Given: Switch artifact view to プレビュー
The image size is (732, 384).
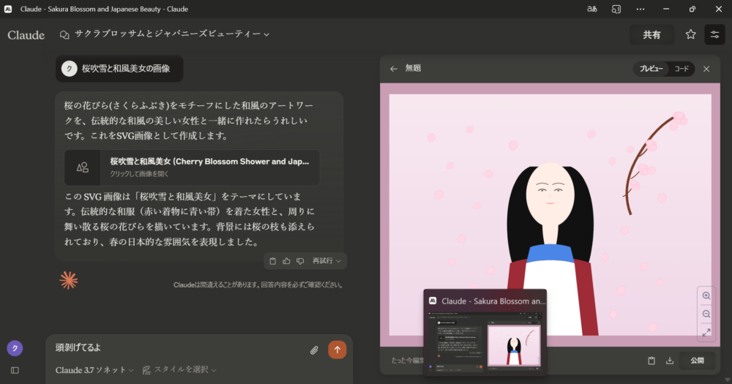Looking at the screenshot, I should tap(651, 69).
